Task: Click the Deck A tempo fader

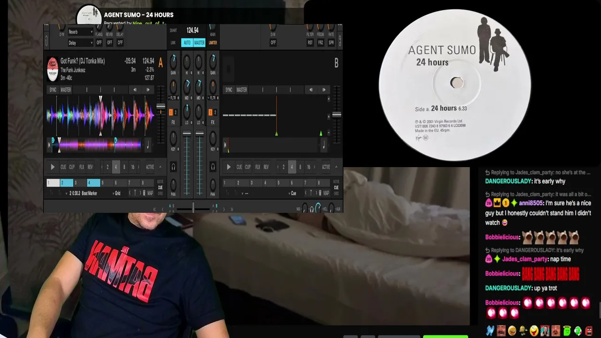Action: click(x=161, y=107)
